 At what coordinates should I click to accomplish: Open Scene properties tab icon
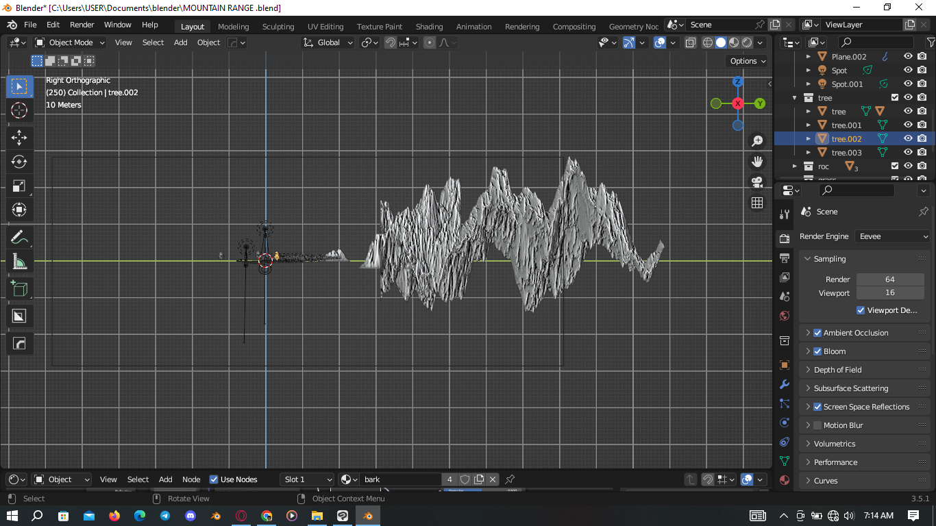tap(785, 297)
